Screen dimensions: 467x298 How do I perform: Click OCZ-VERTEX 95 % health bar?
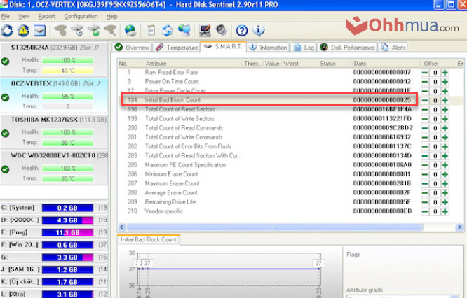pyautogui.click(x=67, y=97)
